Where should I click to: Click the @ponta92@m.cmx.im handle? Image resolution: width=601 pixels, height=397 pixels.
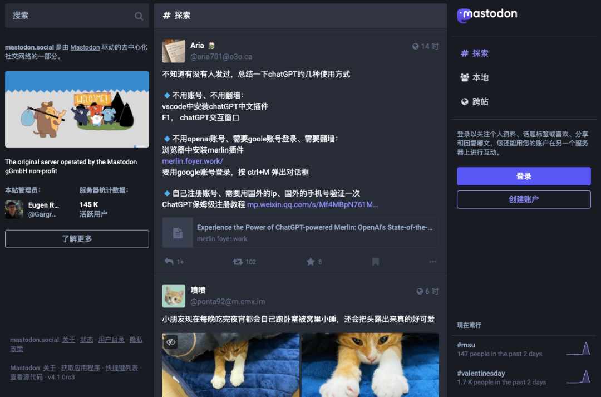228,301
